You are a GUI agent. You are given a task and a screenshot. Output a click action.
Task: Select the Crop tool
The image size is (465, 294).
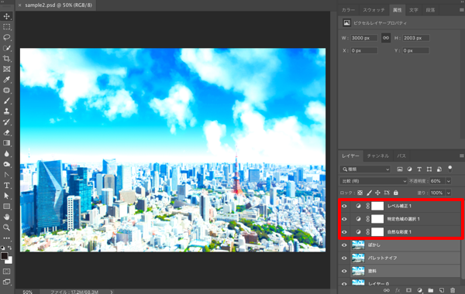point(6,59)
